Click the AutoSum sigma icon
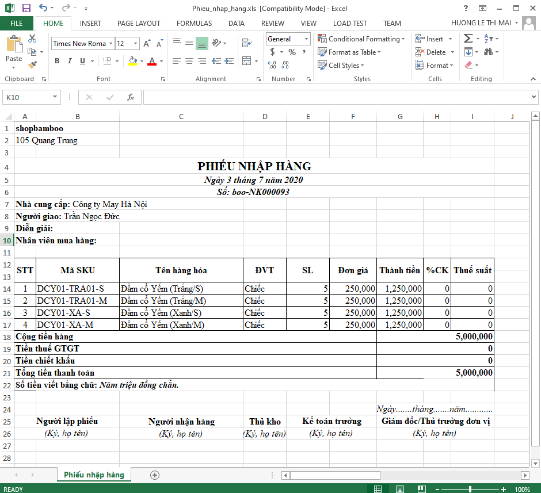This screenshot has height=493, width=541. tap(468, 39)
